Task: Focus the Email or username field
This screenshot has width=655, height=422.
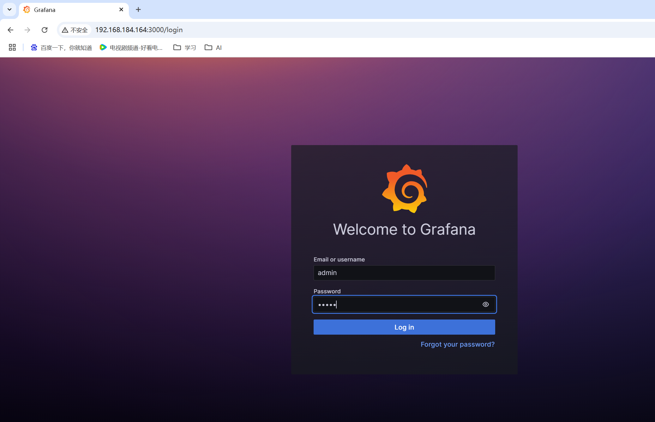Action: coord(404,273)
